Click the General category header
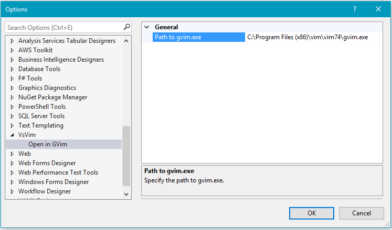 coord(166,27)
